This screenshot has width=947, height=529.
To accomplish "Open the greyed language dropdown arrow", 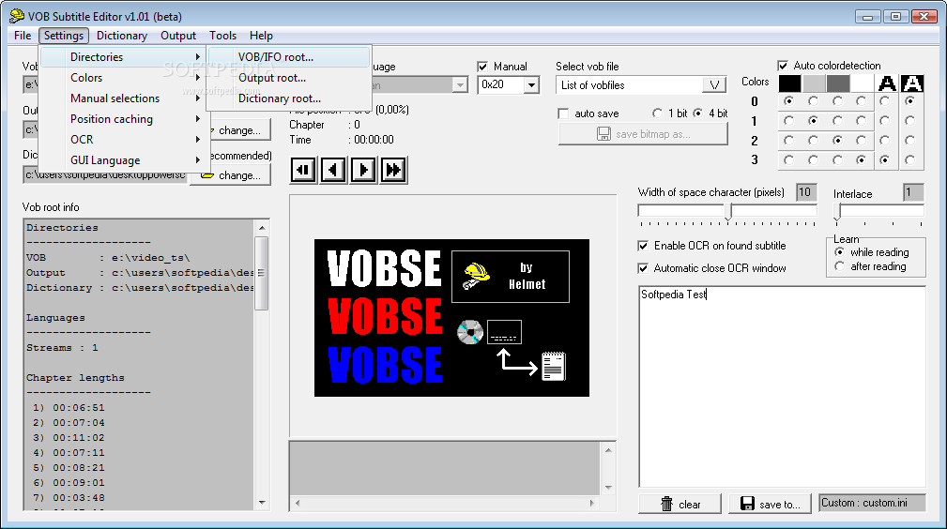I will pos(460,85).
